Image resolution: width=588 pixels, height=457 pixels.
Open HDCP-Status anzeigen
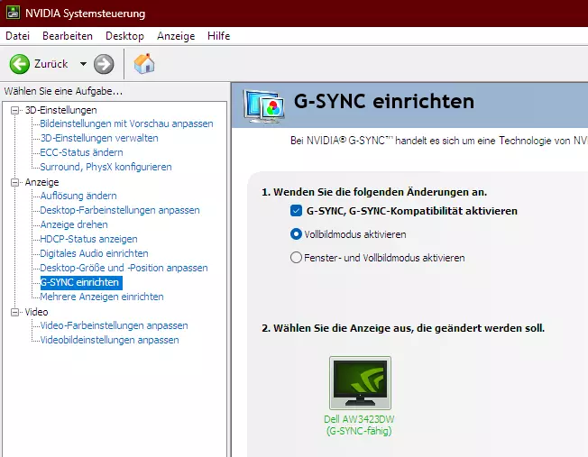pyautogui.click(x=88, y=239)
